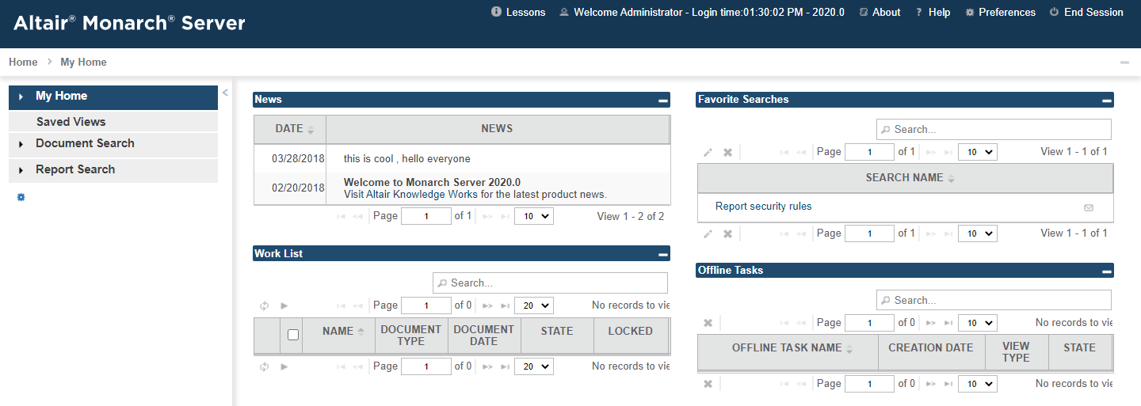Collapse the Favorite Searches panel
This screenshot has width=1141, height=406.
(x=1106, y=101)
